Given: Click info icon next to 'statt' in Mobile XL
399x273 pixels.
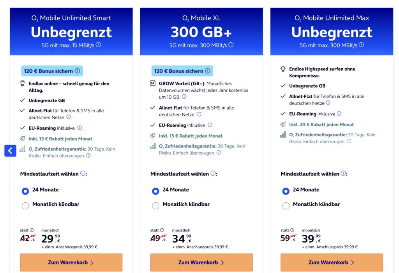Looking at the screenshot, I should coord(162,230).
